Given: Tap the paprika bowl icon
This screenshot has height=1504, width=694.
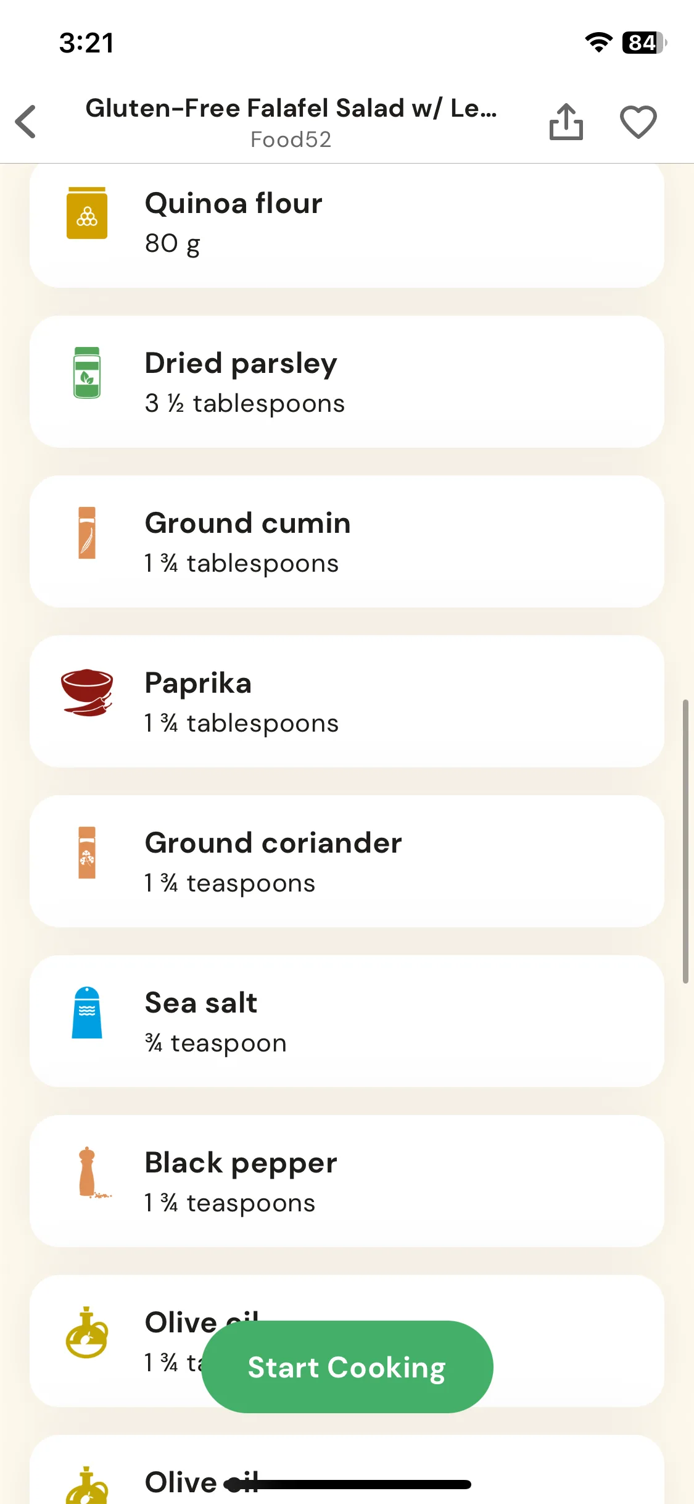Looking at the screenshot, I should 87,692.
